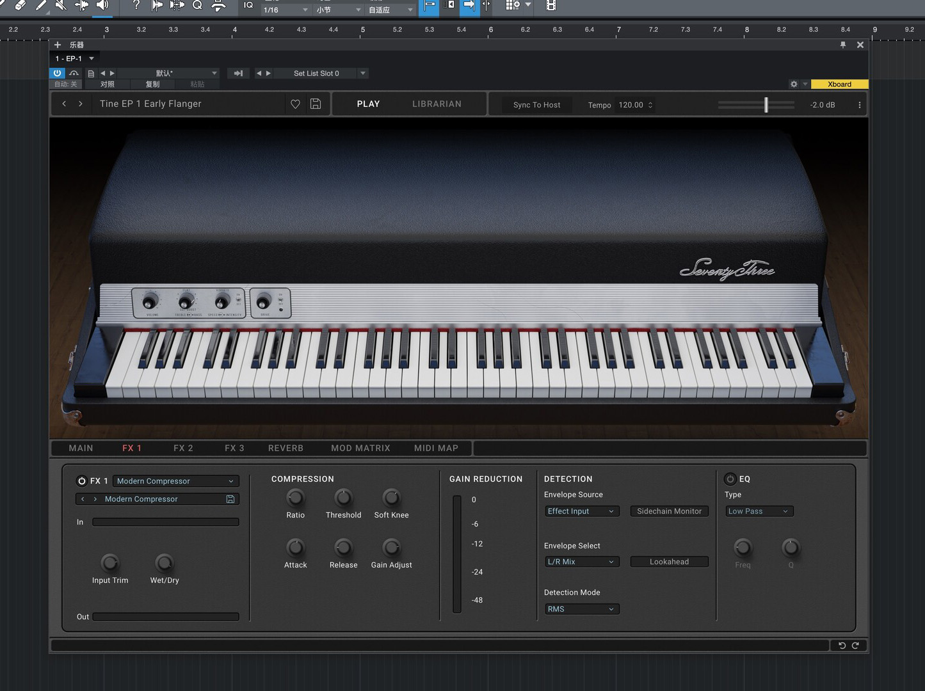This screenshot has height=691, width=925.
Task: Open the 1/16 quantize dropdown
Action: tap(286, 10)
